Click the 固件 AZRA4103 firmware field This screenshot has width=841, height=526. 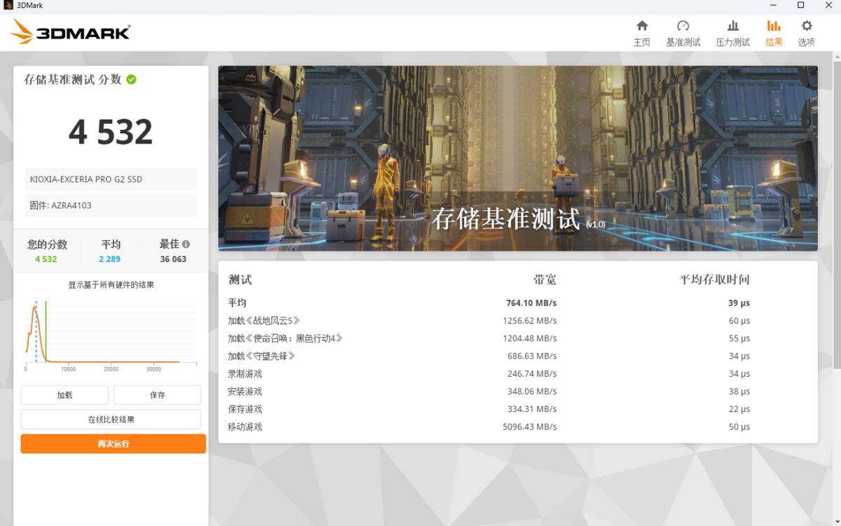click(110, 205)
